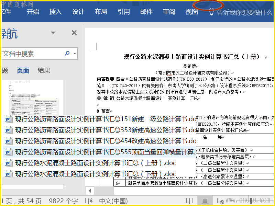Screen dimensions: 275x206
Task: Select the page thumbnail in navigation pane
Action: click(x=33, y=98)
